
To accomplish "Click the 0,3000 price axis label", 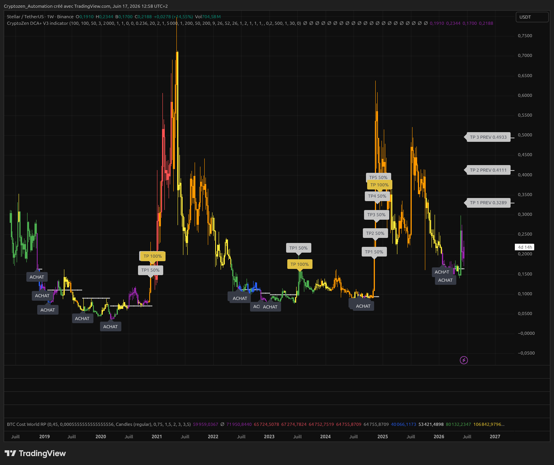I will (525, 214).
